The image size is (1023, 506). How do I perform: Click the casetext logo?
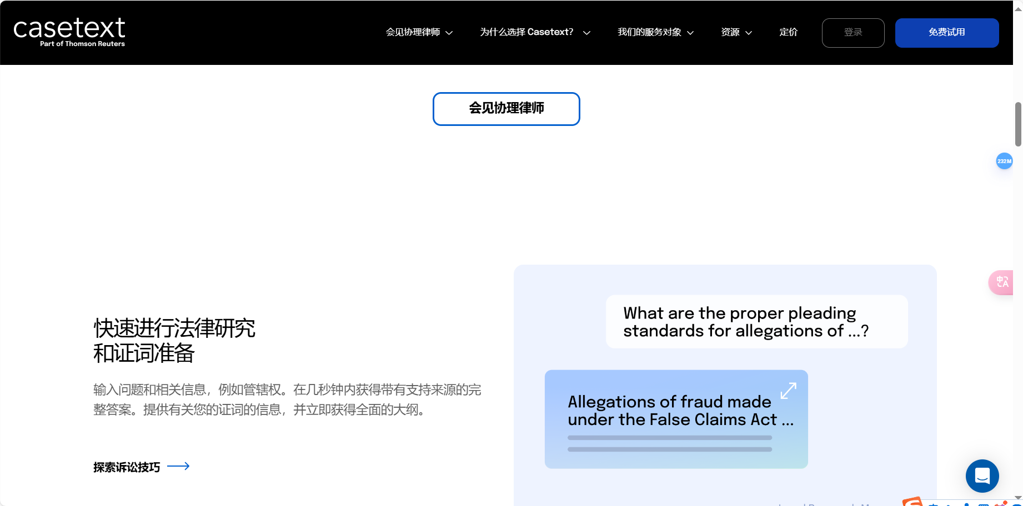69,31
